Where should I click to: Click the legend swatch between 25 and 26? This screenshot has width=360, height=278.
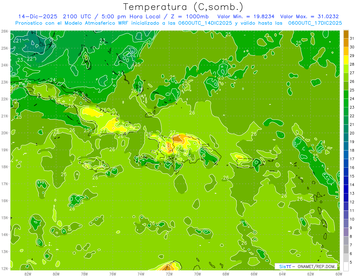[346, 86]
